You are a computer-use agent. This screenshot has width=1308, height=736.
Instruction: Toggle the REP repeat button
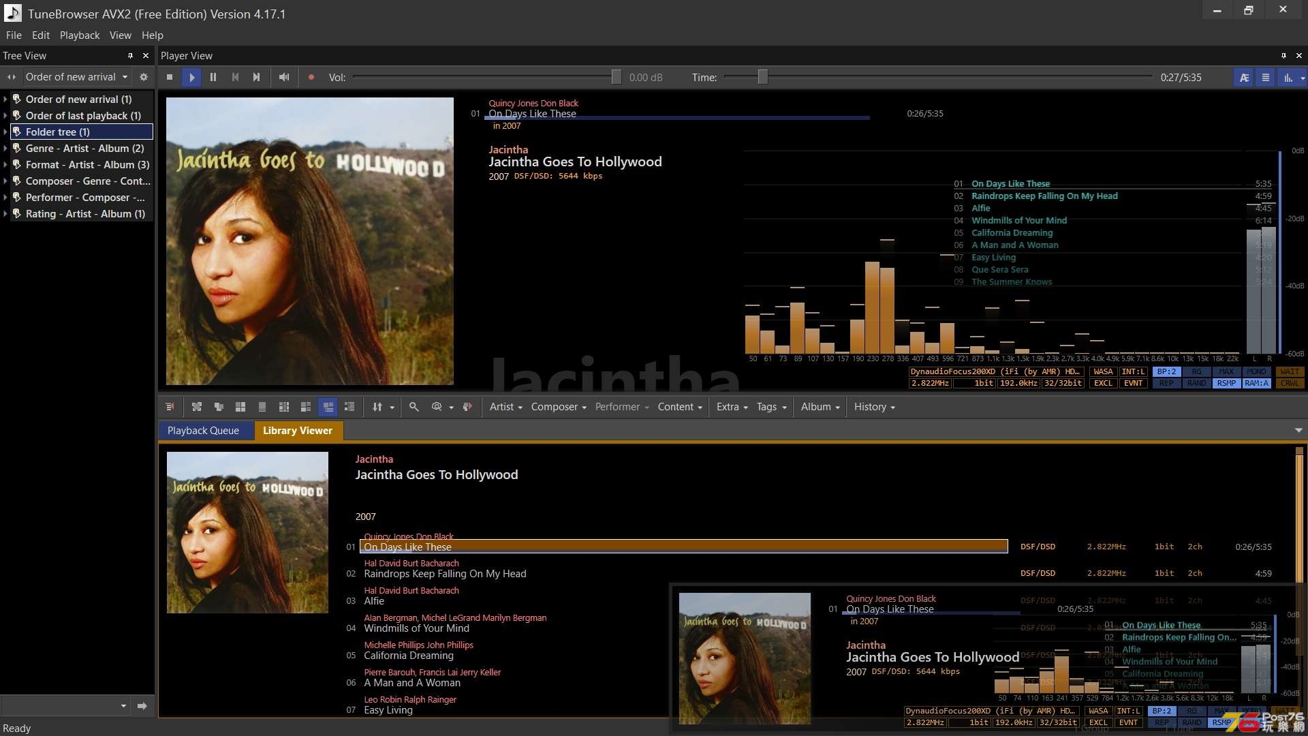point(1166,383)
